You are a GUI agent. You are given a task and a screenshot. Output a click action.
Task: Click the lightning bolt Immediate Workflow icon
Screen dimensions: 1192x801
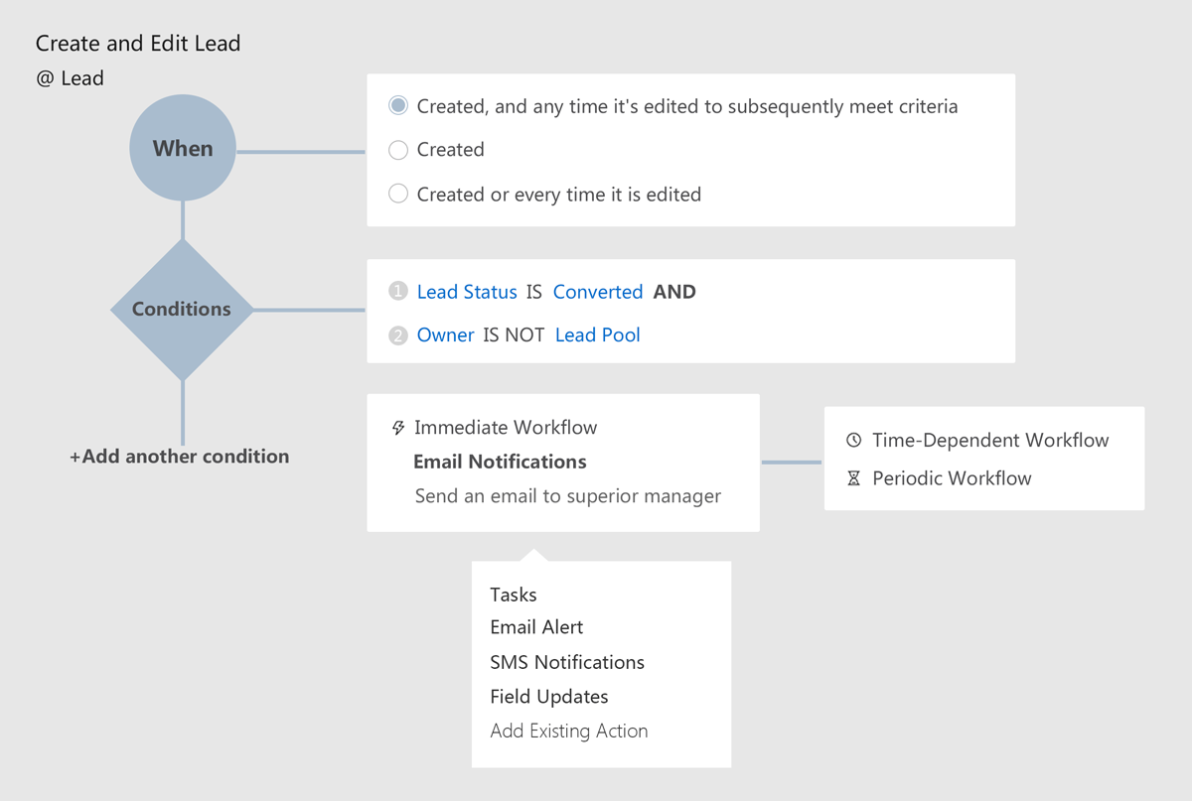[x=398, y=428]
